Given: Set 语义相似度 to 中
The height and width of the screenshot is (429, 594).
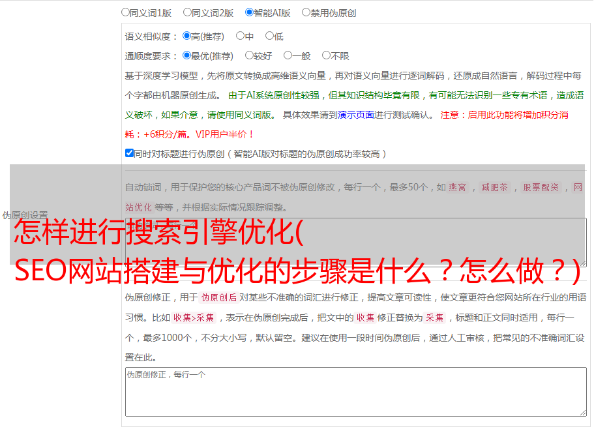Looking at the screenshot, I should coord(240,36).
